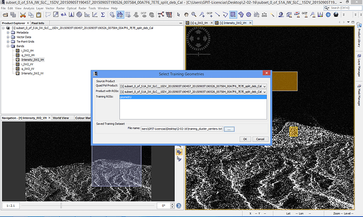
Task: Select the Draw Polyline tool
Action: click(225, 15)
